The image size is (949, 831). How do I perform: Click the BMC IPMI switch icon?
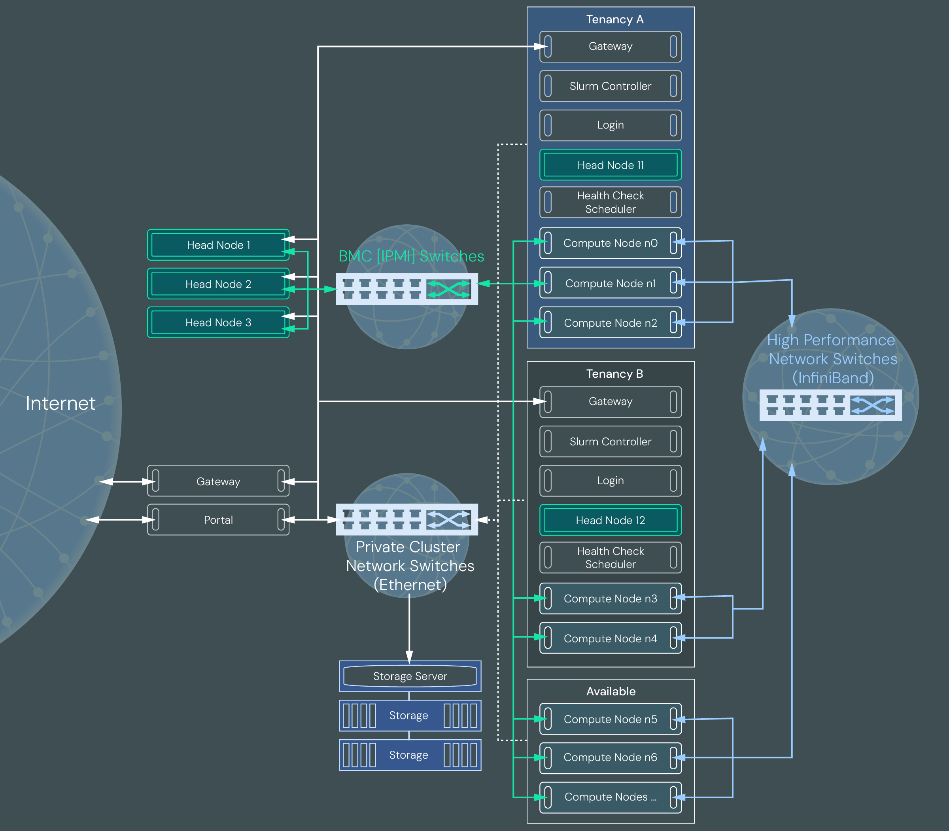tap(406, 289)
